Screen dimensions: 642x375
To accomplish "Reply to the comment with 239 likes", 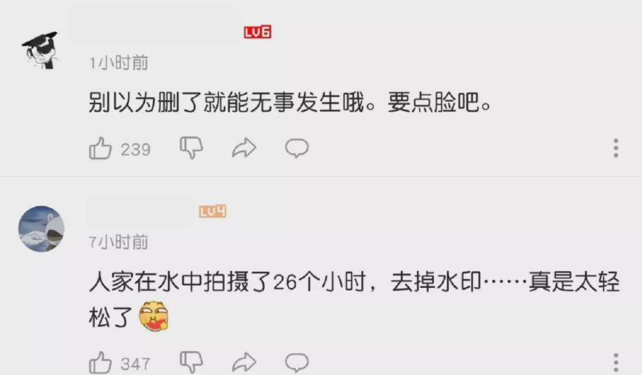I will 297,148.
